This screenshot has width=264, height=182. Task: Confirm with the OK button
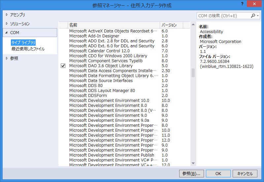pos(218,173)
